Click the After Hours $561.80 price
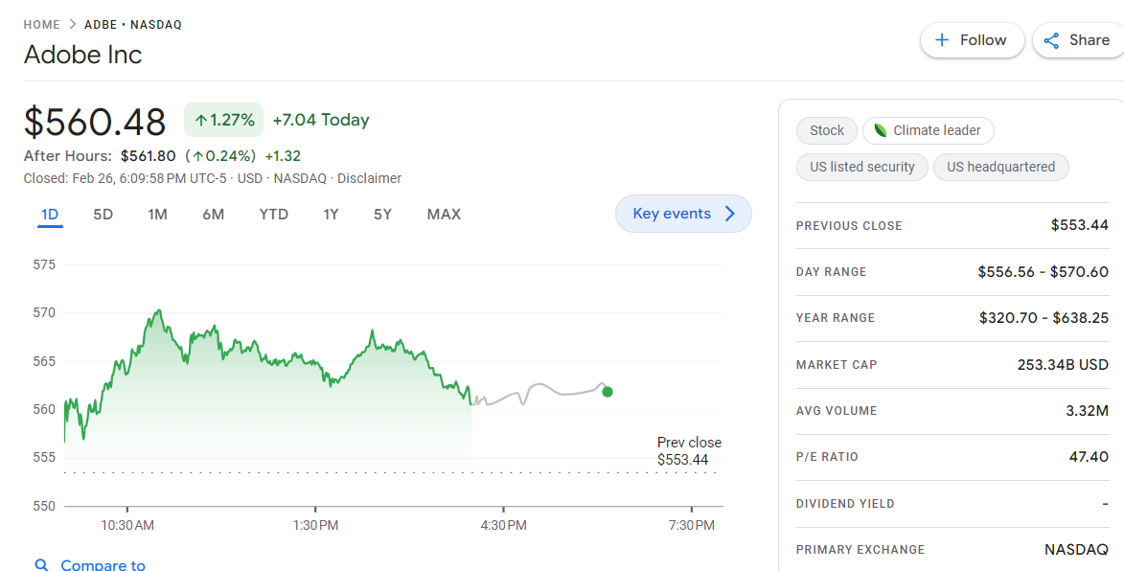 point(148,155)
